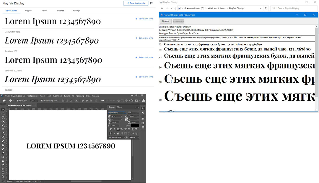
Task: Click refresh icon in Explorer address bar
Action: [x=266, y=8]
